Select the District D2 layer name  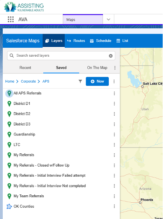(x=22, y=114)
